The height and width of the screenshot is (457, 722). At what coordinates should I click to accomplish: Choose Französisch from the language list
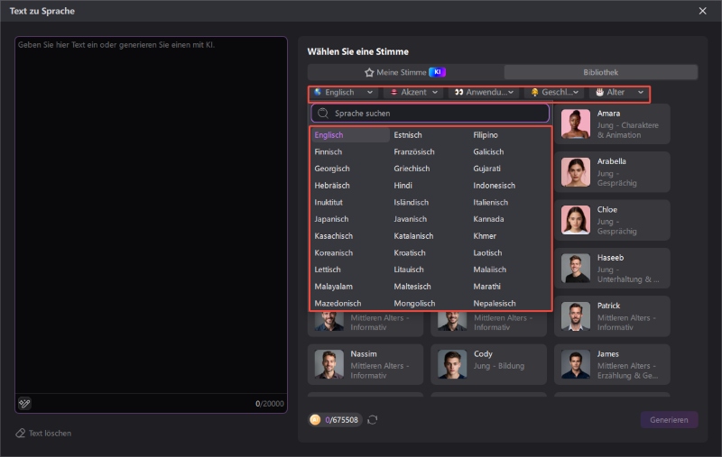pyautogui.click(x=414, y=152)
